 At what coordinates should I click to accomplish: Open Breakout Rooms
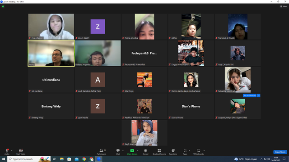[x=159, y=152]
